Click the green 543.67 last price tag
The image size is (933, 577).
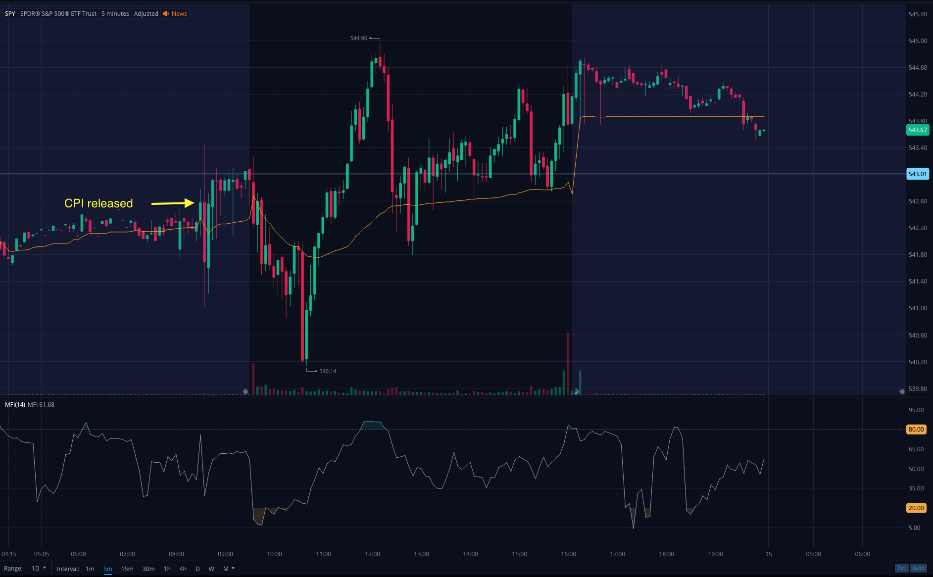(917, 130)
